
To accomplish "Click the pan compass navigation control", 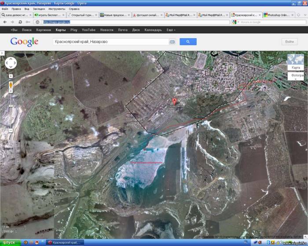I will point(11,63).
